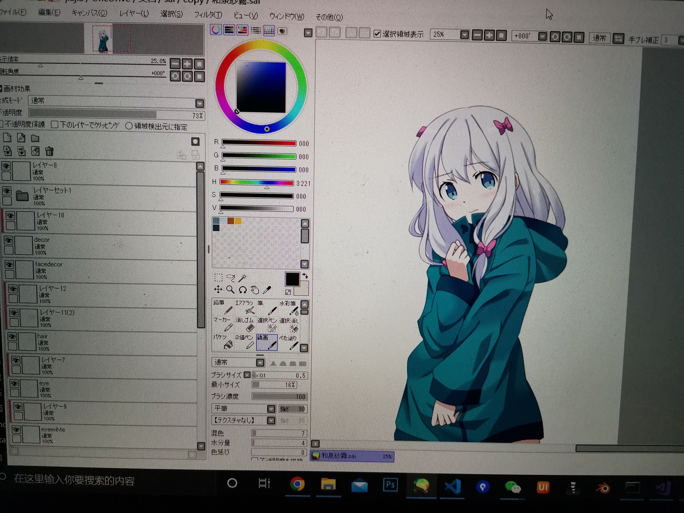Toggle 選択領域表示 selection display checkbox
Viewport: 684px width, 513px height.
[377, 34]
